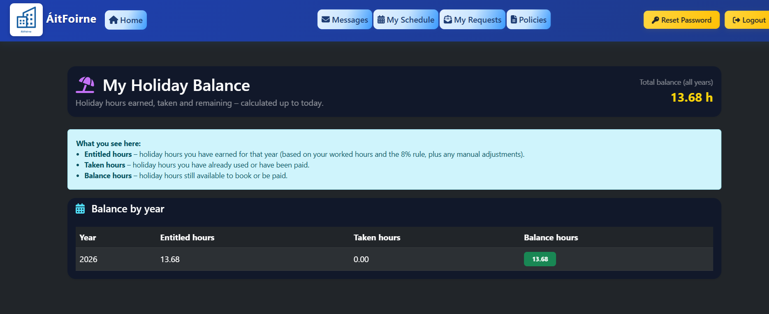Viewport: 769px width, 314px height.
Task: Click the inbox icon on My Requests
Action: [x=448, y=20]
